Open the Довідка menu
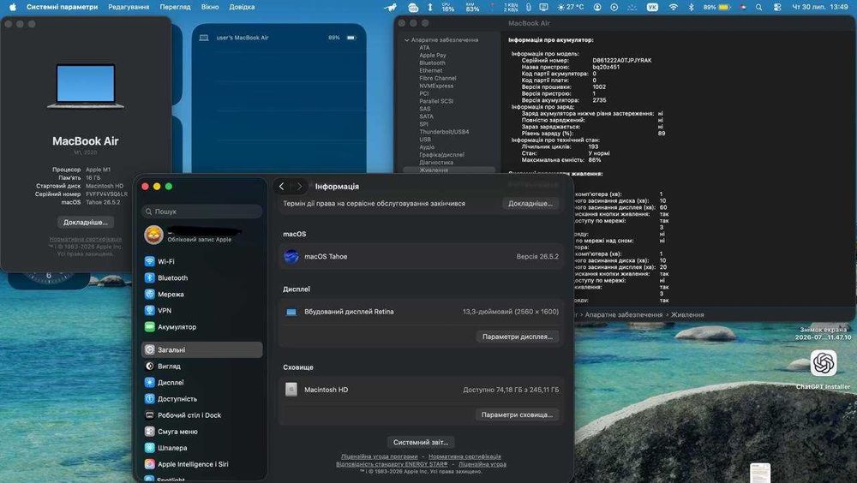Viewport: 857px width, 483px height. tap(242, 7)
